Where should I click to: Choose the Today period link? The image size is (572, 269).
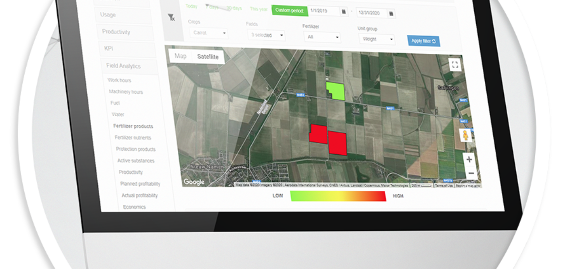192,6
